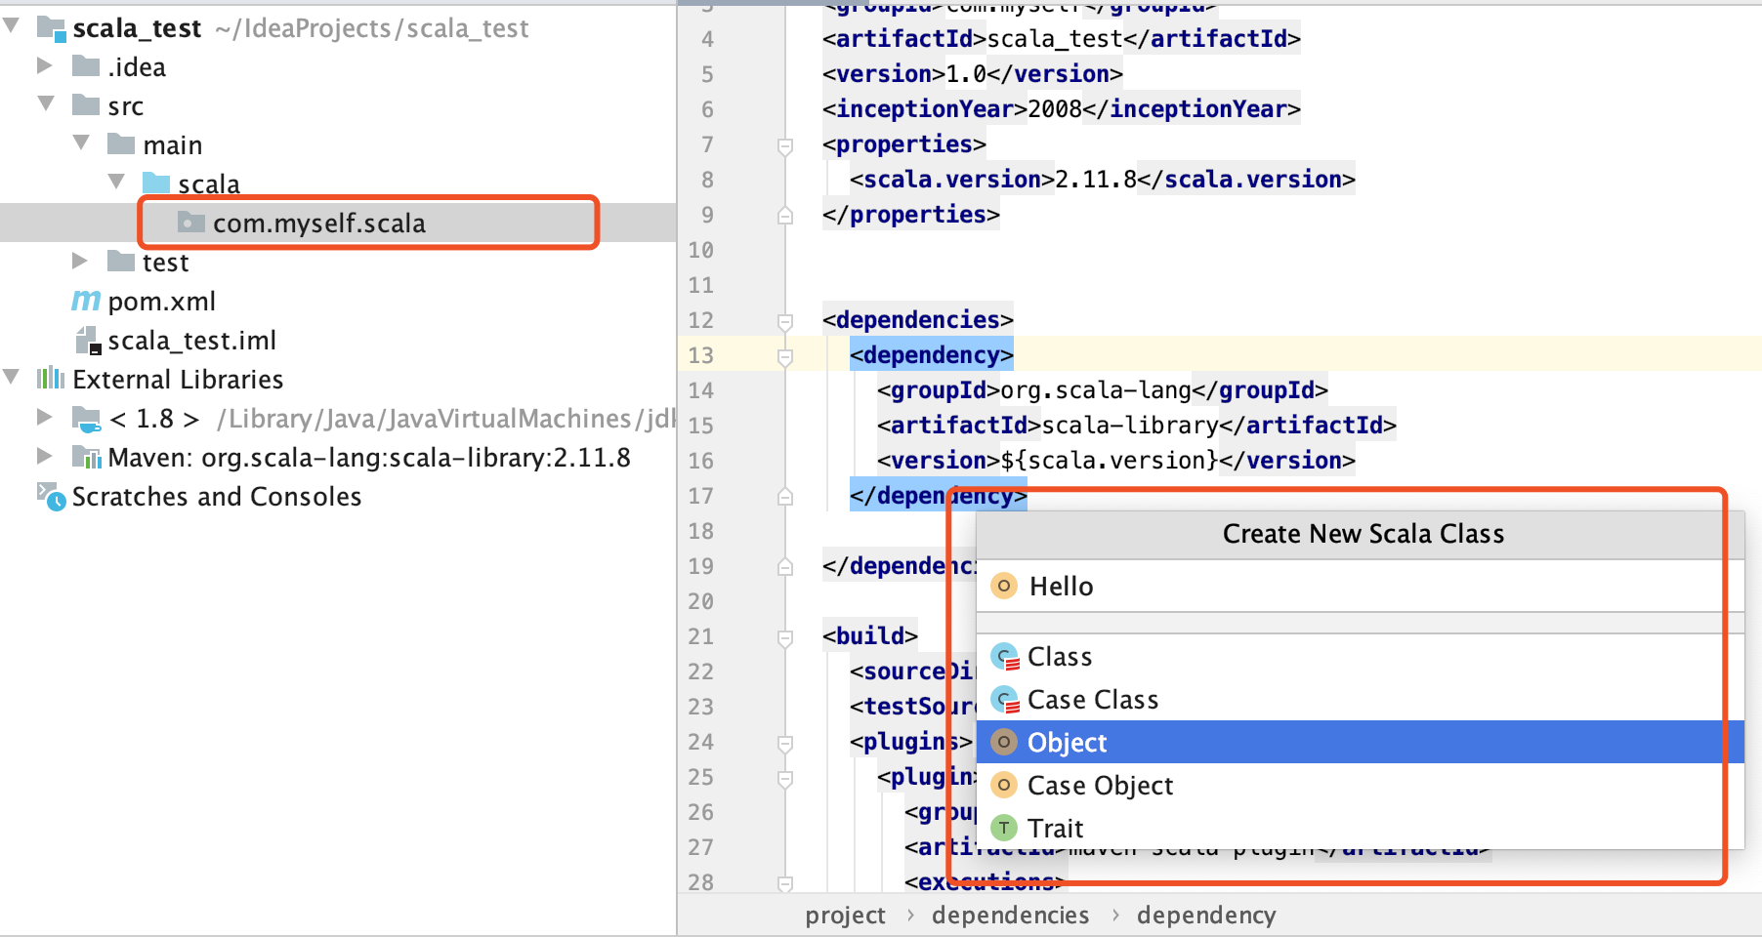This screenshot has width=1762, height=937.
Task: Select Object in Create New Scala Class list
Action: click(1067, 743)
